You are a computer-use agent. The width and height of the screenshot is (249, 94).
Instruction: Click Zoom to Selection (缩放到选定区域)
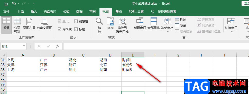coord(122,25)
